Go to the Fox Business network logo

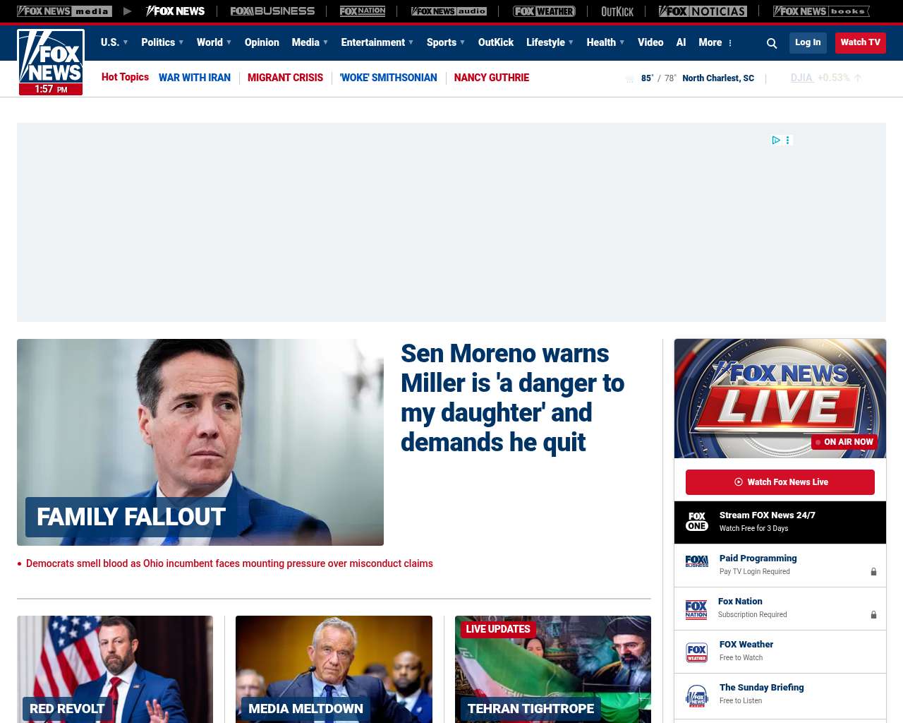272,11
